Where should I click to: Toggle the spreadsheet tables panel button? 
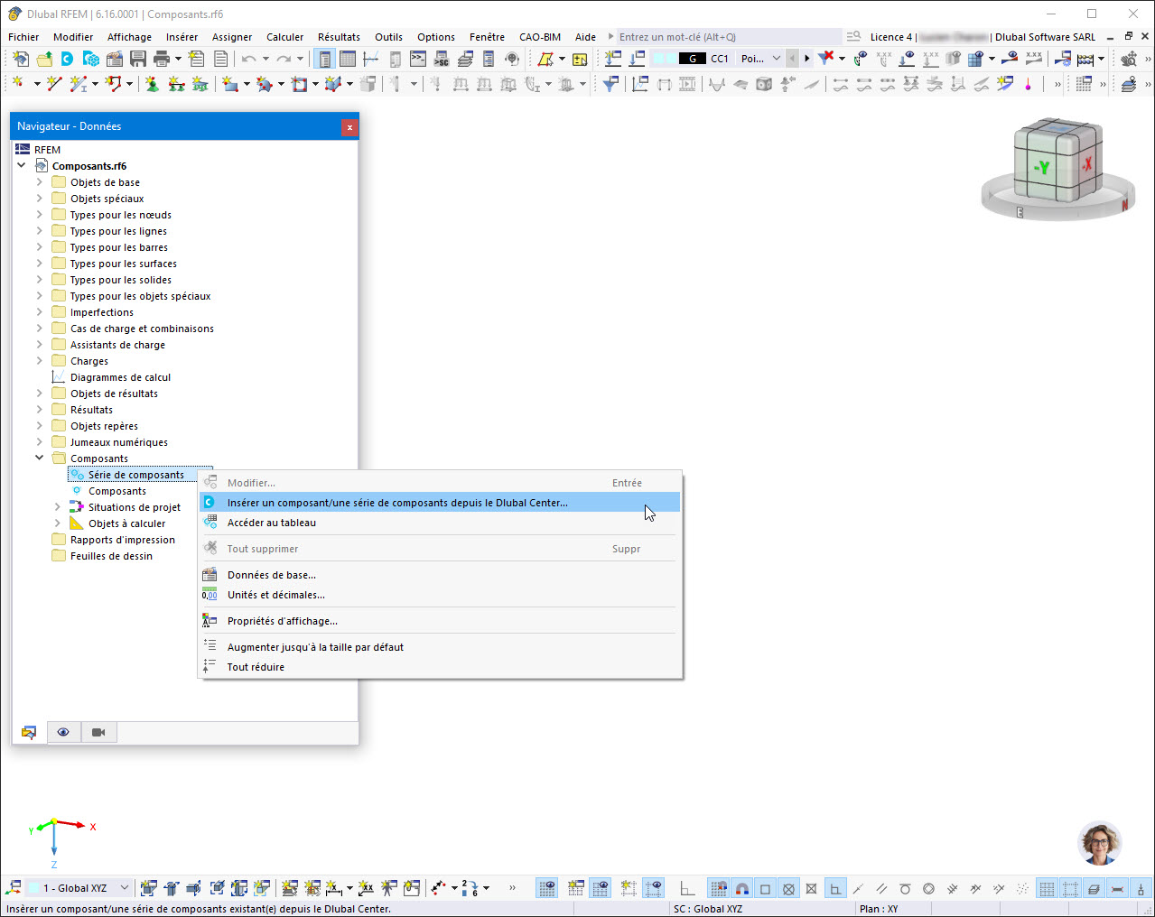[x=348, y=59]
